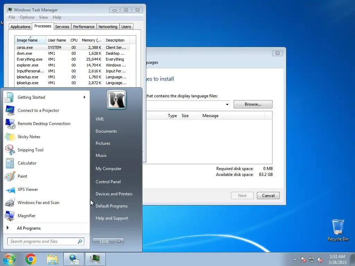Open shutdown options arrow next to Lock
This screenshot has width=355, height=266.
pyautogui.click(x=120, y=241)
